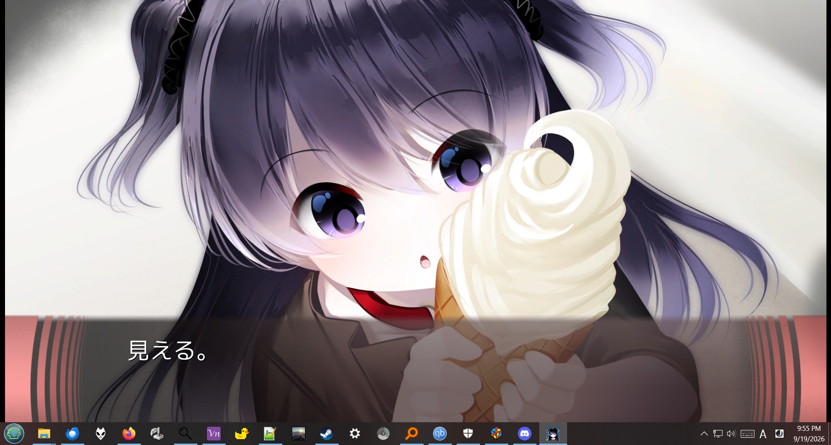Screen dimensions: 831x445
Task: Open the volume speaker control
Action: tap(731, 434)
